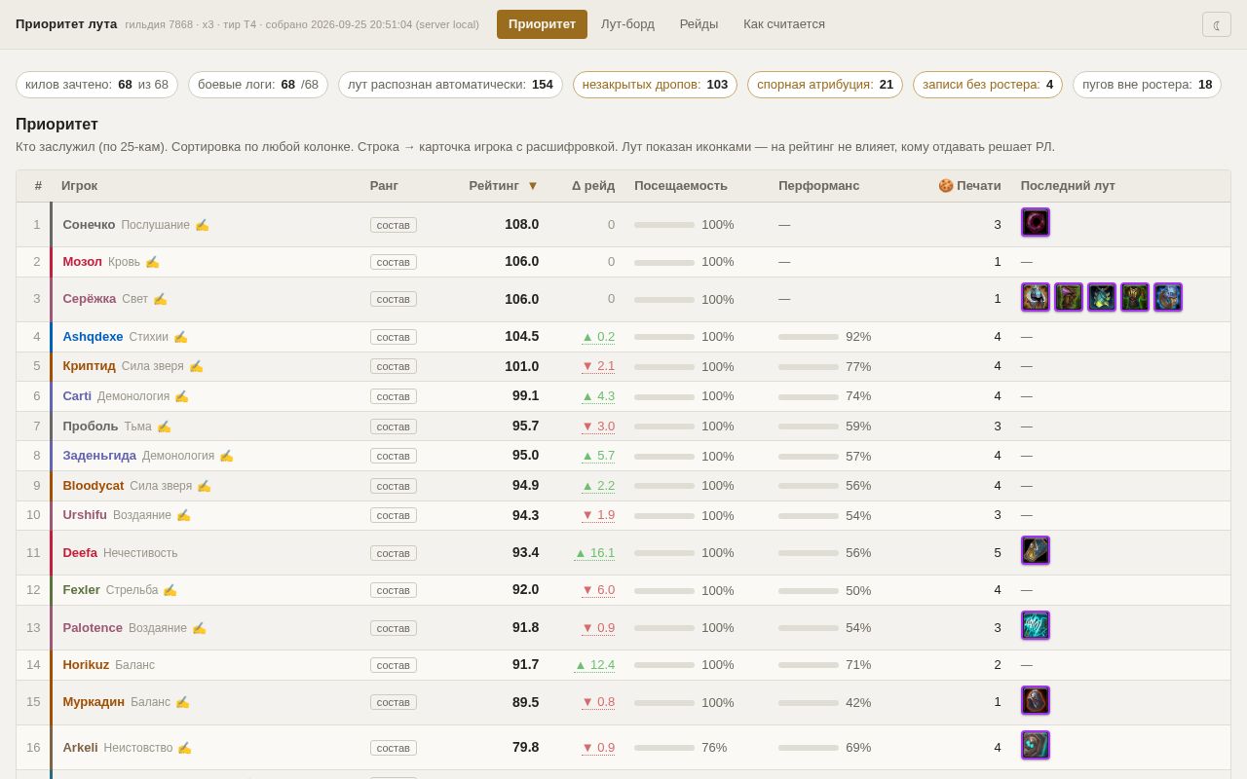Toggle dark theme with the moon button
The image size is (1247, 779).
pyautogui.click(x=1217, y=24)
